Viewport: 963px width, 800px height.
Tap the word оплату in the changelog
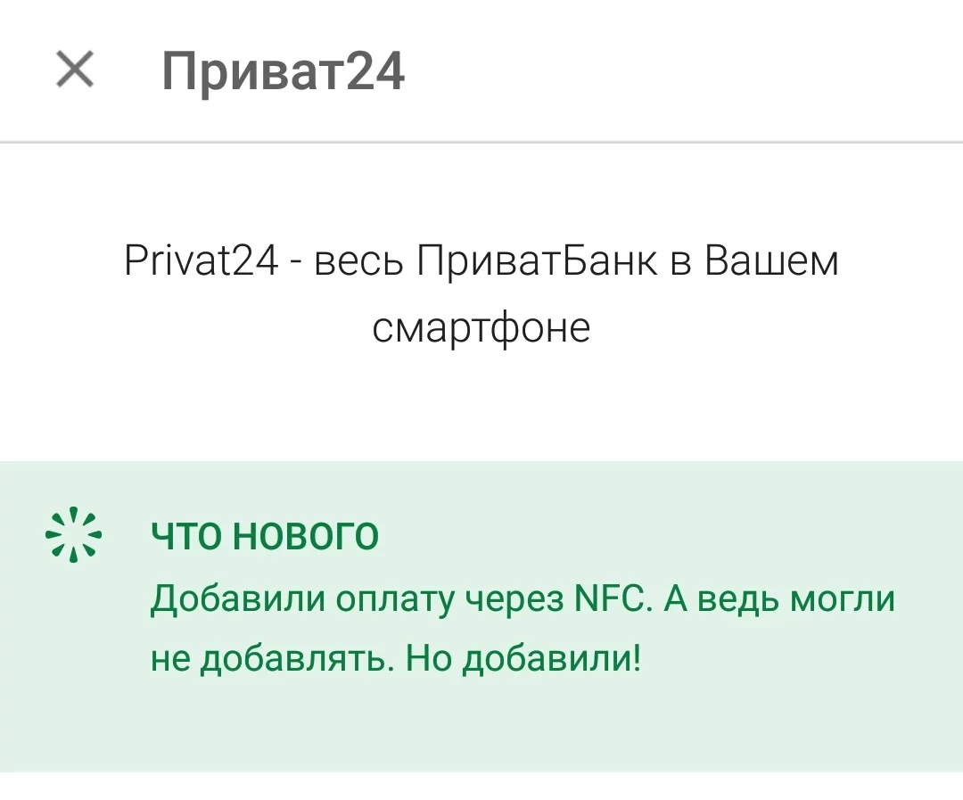[396, 599]
